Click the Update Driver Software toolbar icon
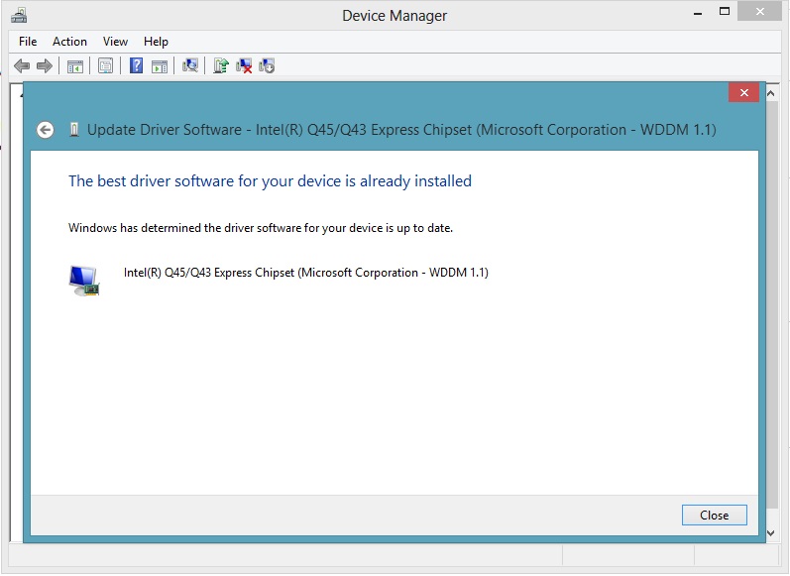This screenshot has height=576, width=790. [x=221, y=66]
